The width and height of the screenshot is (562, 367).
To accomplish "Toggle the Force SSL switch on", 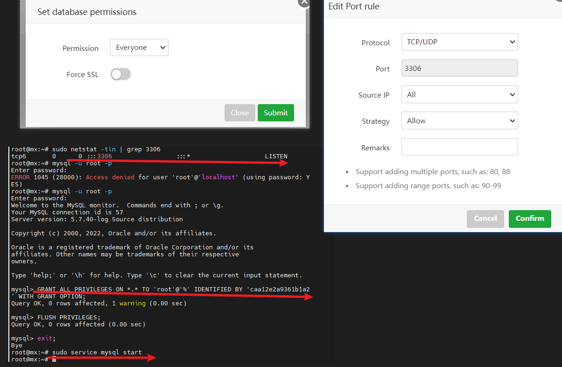I will coord(120,74).
